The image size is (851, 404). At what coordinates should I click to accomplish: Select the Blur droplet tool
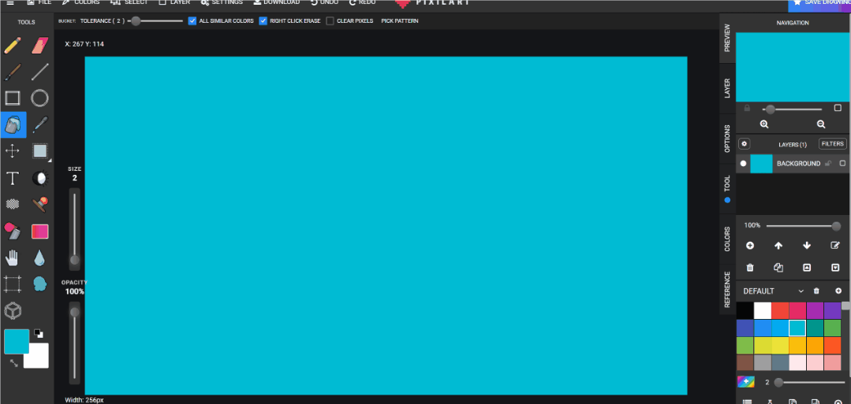click(x=40, y=258)
